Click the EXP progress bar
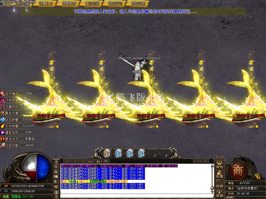266x199 pixels. [249, 197]
